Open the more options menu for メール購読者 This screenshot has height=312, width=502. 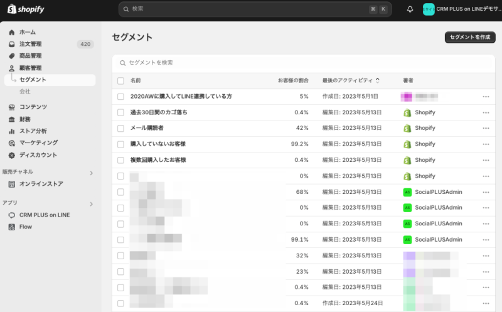coord(486,128)
